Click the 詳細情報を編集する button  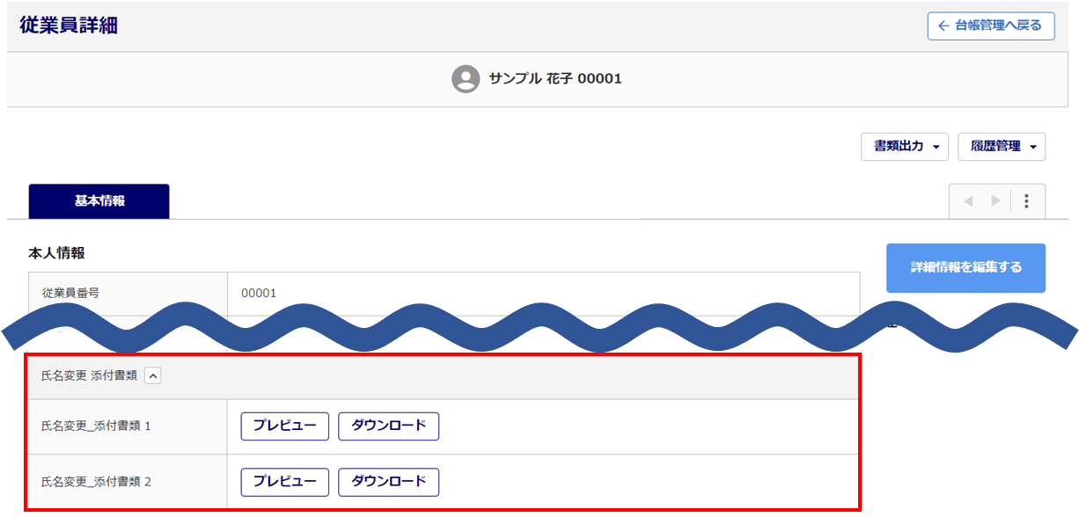(x=965, y=267)
